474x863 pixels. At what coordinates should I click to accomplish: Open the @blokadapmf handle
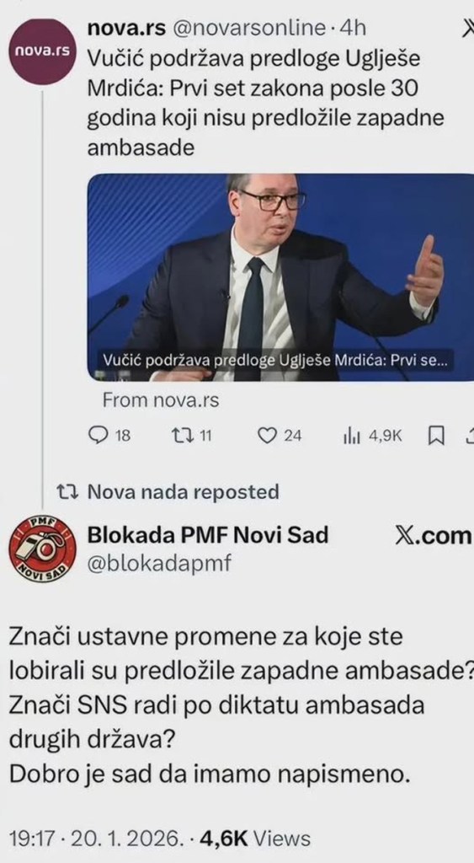click(160, 564)
